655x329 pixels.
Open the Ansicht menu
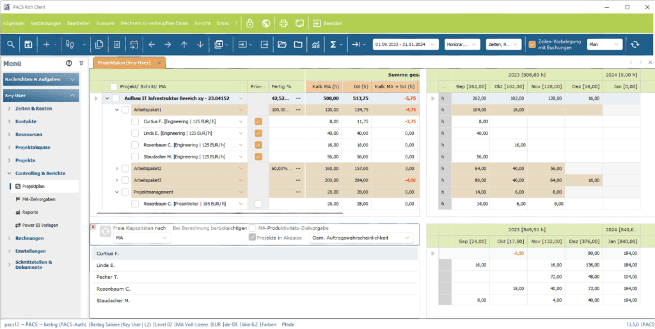(202, 24)
